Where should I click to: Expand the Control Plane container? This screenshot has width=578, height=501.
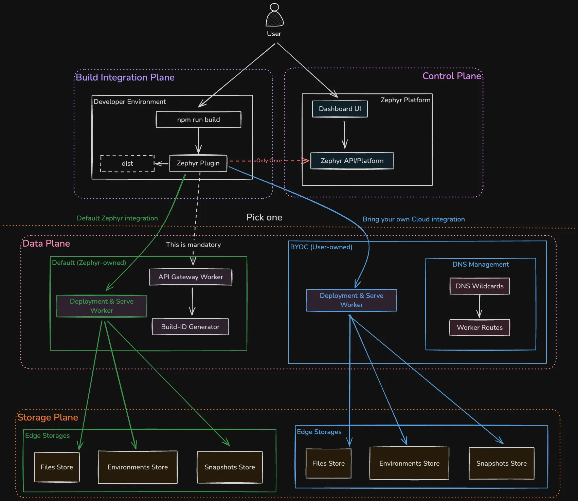click(x=452, y=76)
